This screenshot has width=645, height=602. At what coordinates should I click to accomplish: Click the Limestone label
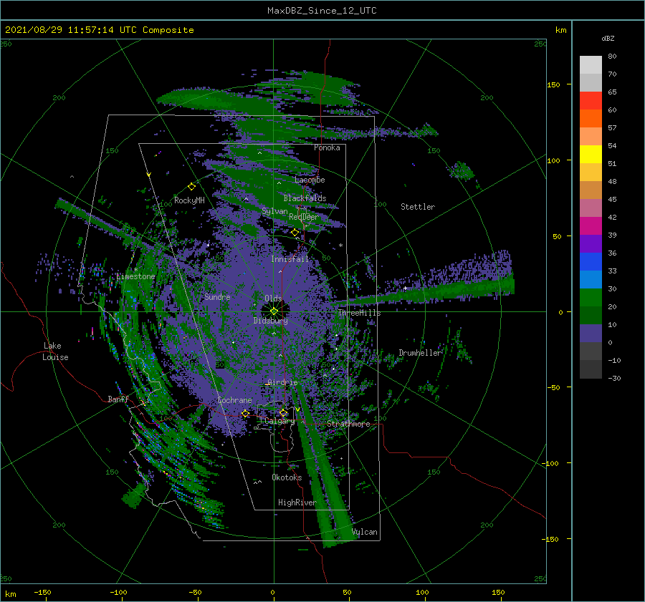click(x=135, y=276)
